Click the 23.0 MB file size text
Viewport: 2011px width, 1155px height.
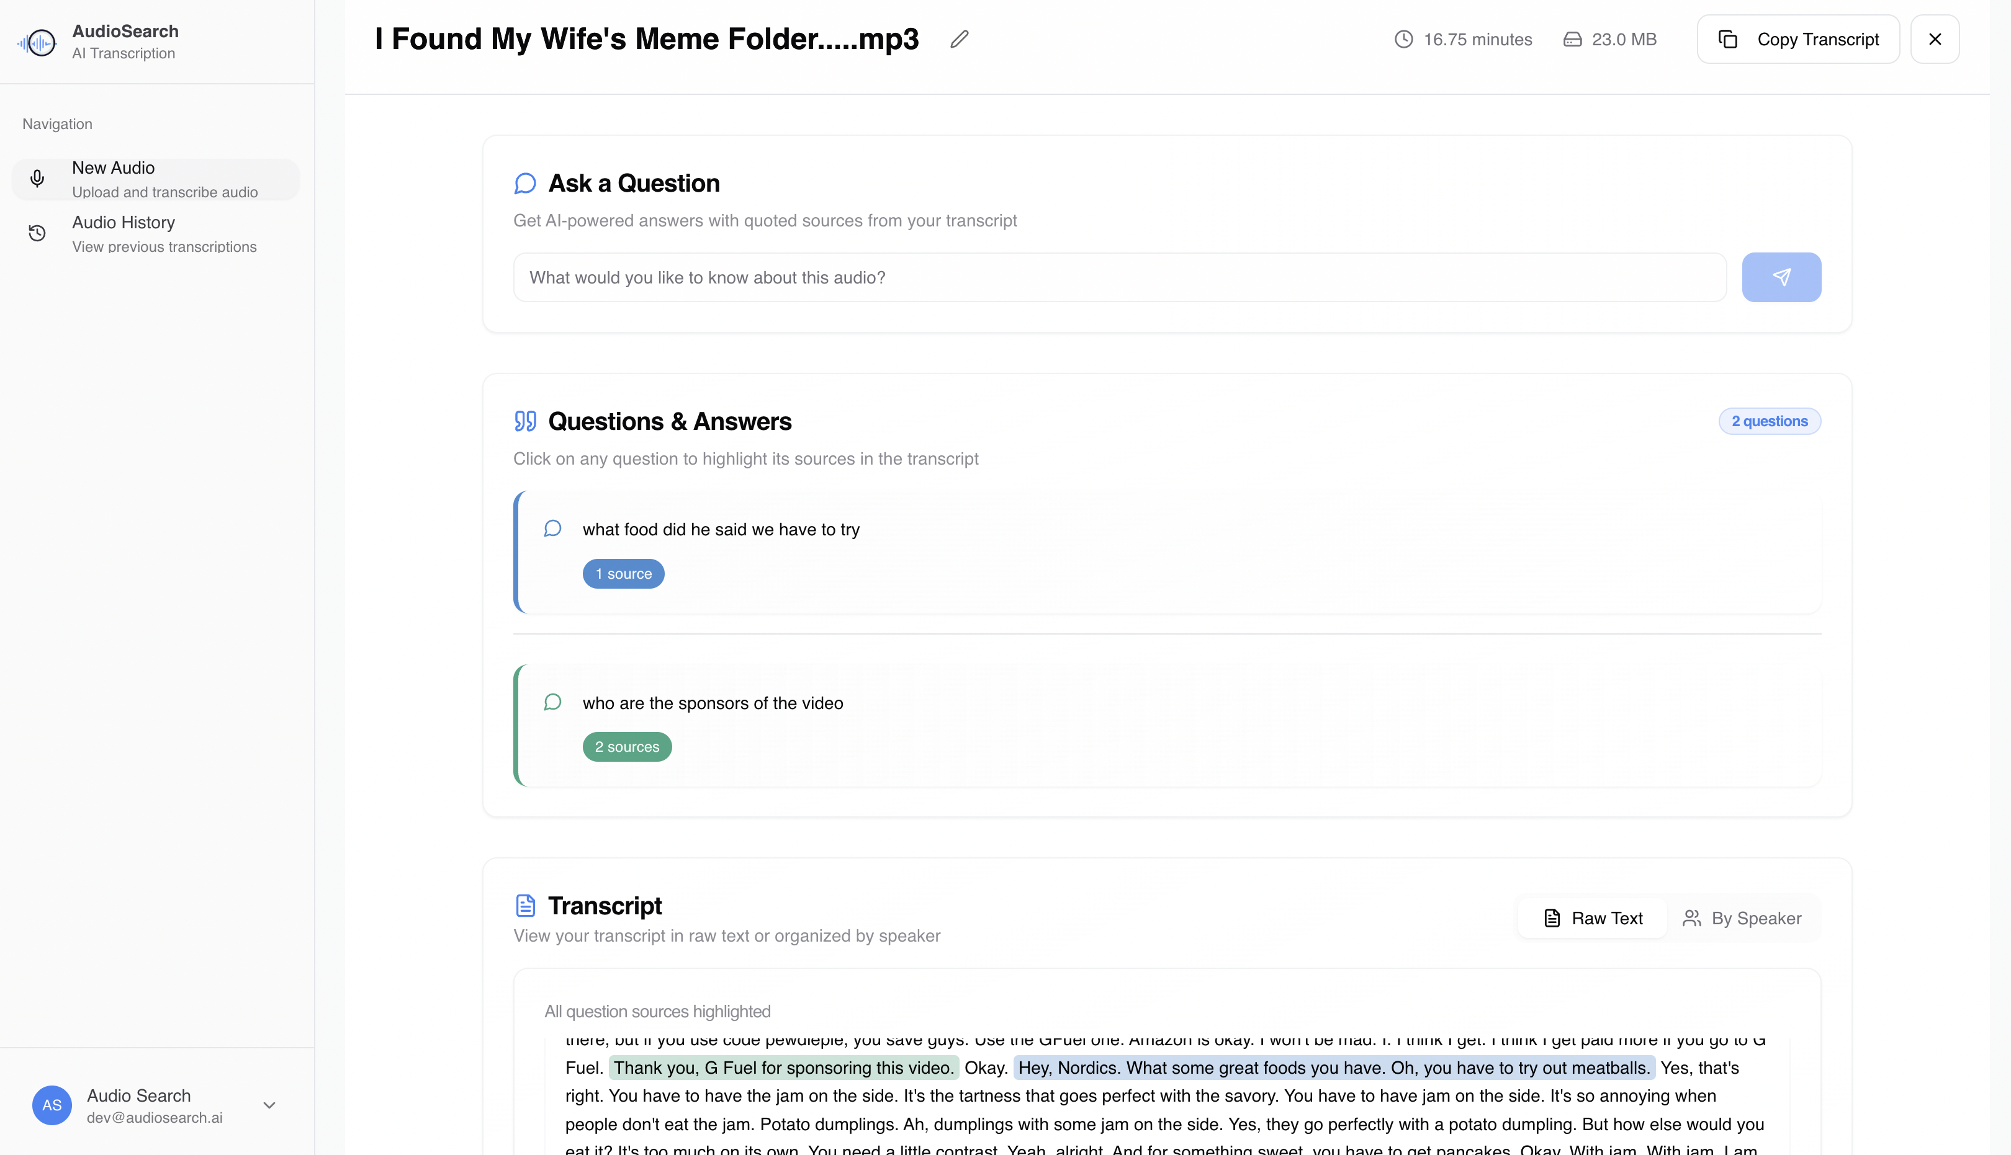pyautogui.click(x=1624, y=39)
